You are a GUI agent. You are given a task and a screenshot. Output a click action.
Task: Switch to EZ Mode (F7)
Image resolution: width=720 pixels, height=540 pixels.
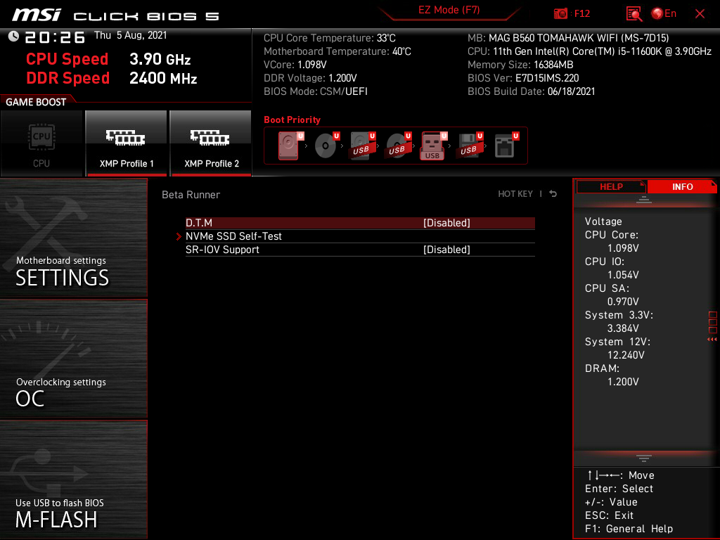click(449, 10)
